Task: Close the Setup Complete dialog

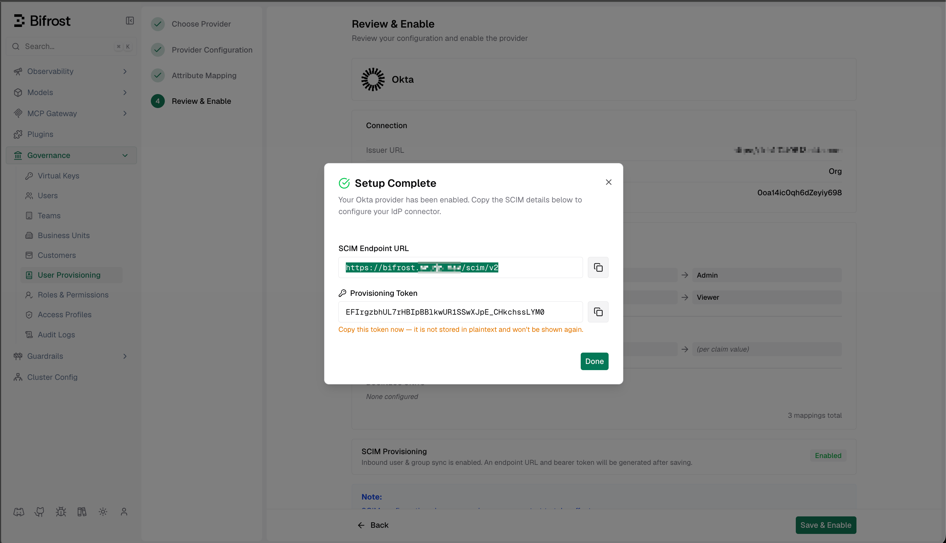Action: (608, 182)
